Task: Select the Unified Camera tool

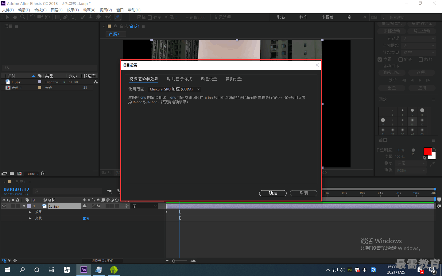Action: [40, 17]
